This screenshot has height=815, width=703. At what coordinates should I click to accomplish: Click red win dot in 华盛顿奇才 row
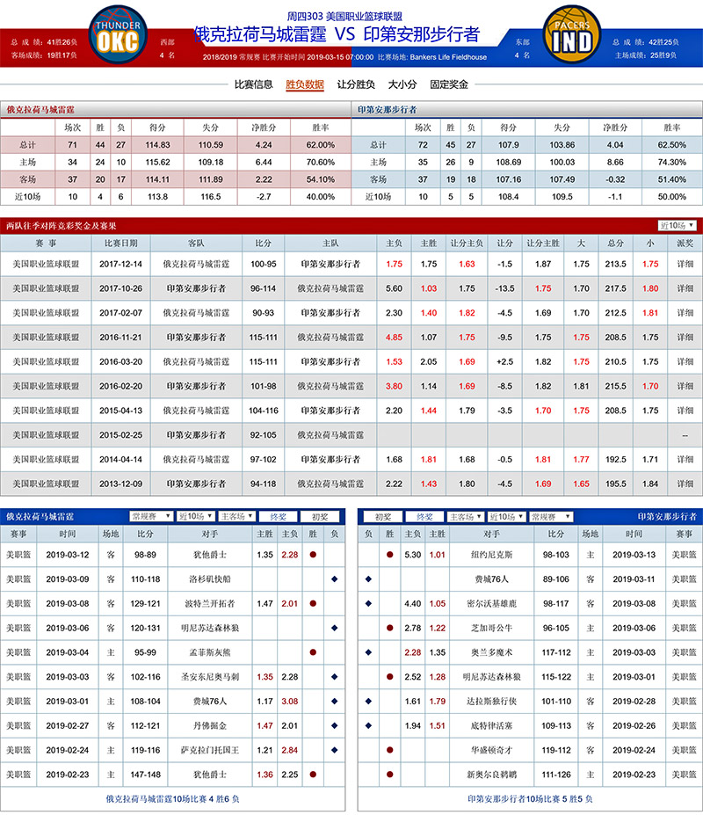pos(389,750)
